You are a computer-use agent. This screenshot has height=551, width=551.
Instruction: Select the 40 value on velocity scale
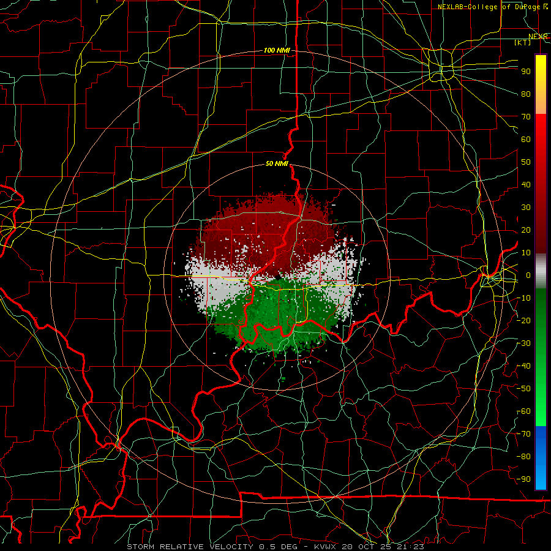click(526, 184)
